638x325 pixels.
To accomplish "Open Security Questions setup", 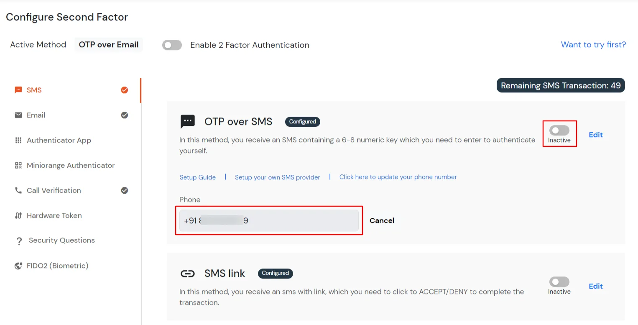I will 61,240.
